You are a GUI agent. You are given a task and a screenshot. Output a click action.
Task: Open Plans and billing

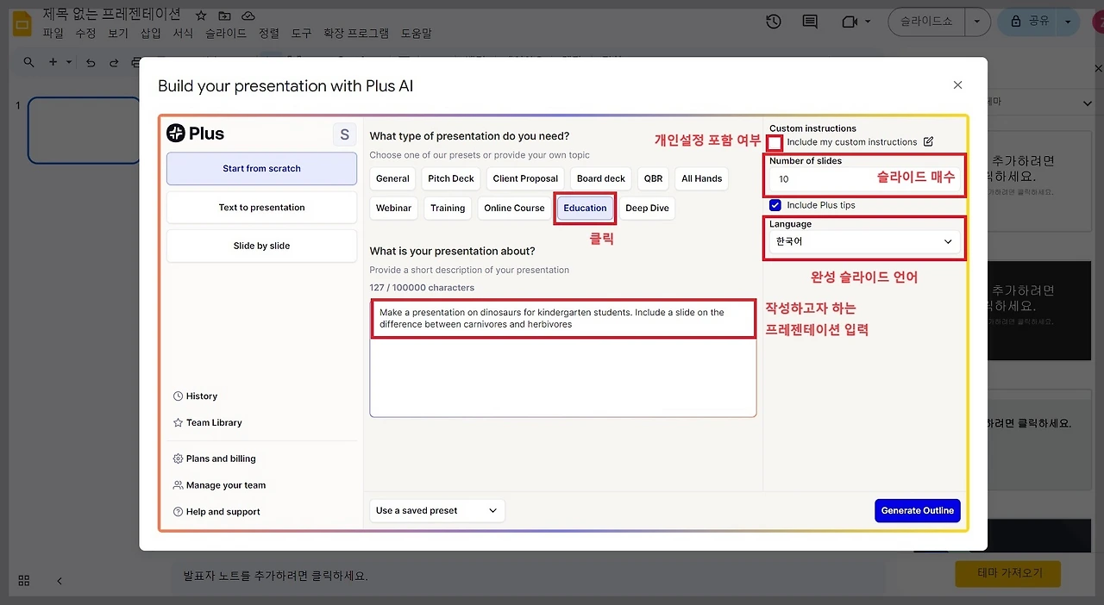(x=214, y=459)
